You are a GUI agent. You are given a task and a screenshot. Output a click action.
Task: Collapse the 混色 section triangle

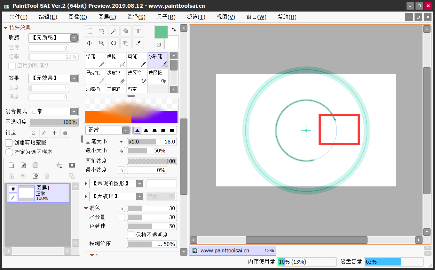[86, 208]
